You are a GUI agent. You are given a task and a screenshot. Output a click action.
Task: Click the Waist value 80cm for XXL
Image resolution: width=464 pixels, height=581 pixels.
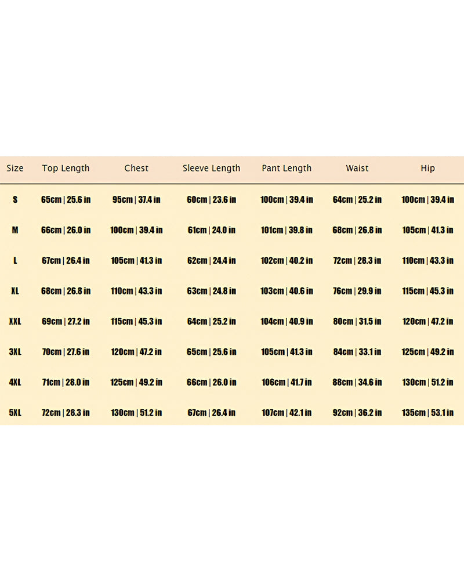click(x=357, y=321)
